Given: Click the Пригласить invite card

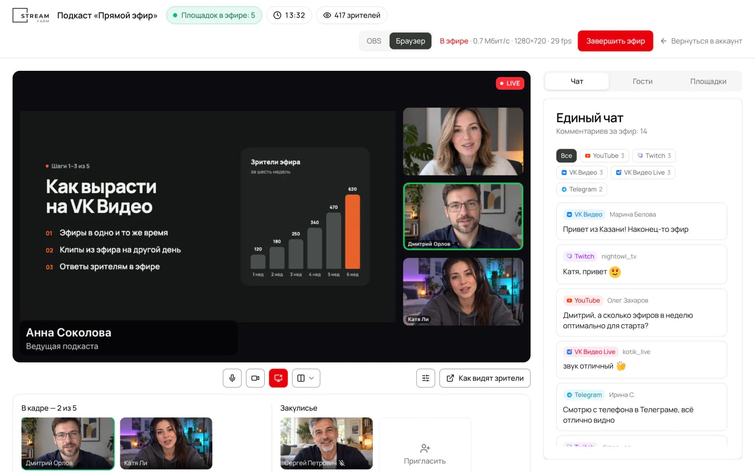Looking at the screenshot, I should [x=425, y=445].
